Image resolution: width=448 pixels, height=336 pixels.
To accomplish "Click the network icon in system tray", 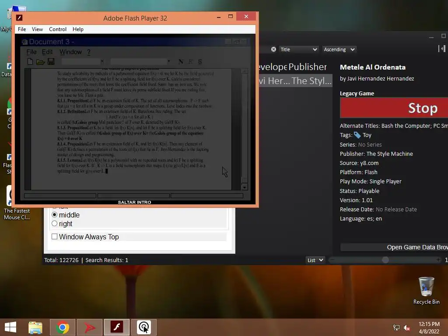I will click(x=396, y=328).
